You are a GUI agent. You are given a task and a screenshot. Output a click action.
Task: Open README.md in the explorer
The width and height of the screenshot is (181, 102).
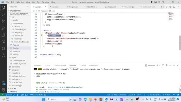[19, 82]
